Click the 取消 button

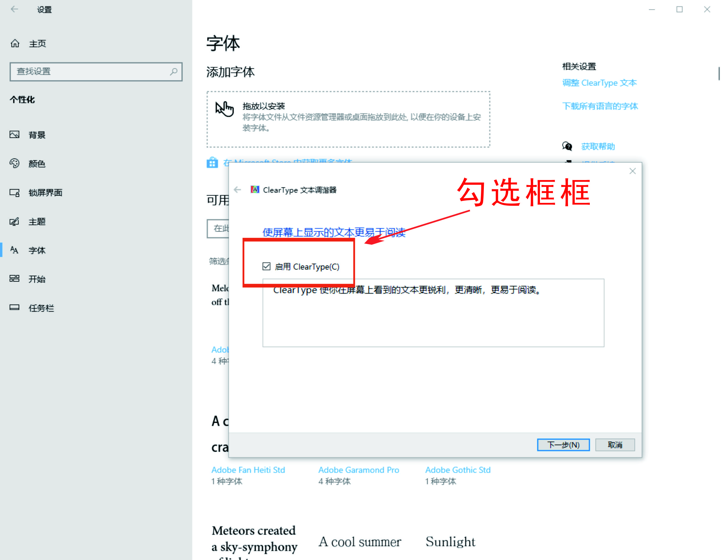(x=615, y=445)
